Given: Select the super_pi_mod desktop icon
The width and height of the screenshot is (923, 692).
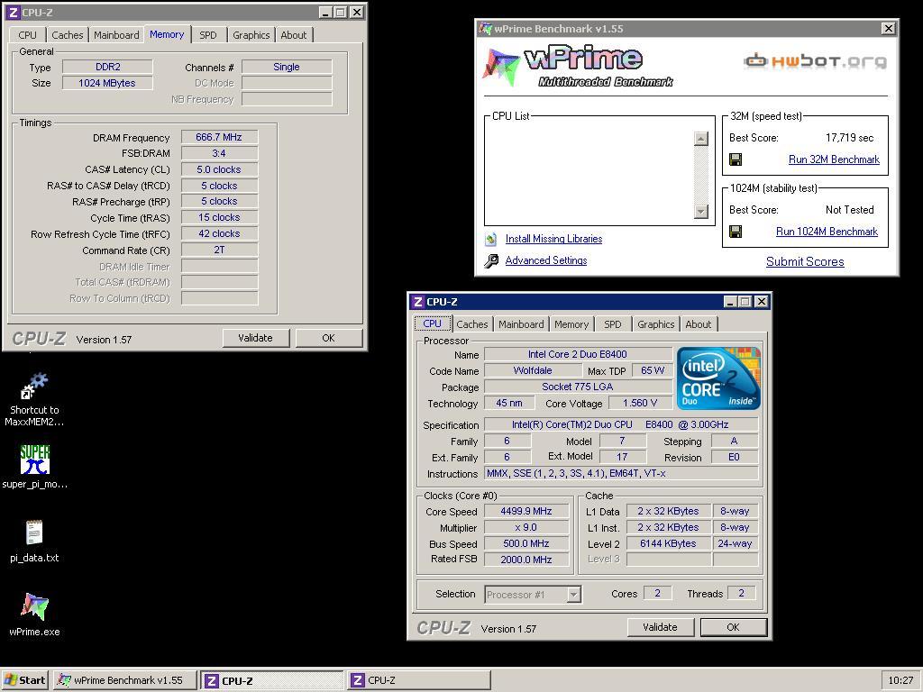Looking at the screenshot, I should [35, 460].
